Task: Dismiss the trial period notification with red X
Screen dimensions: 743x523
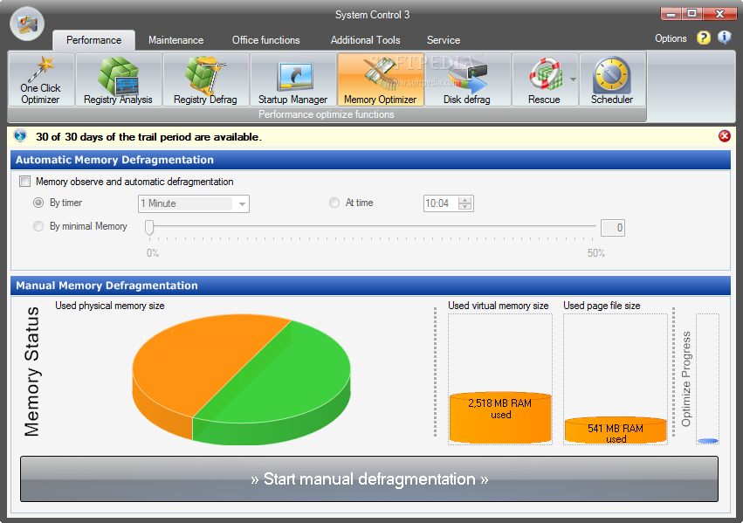Action: point(724,136)
